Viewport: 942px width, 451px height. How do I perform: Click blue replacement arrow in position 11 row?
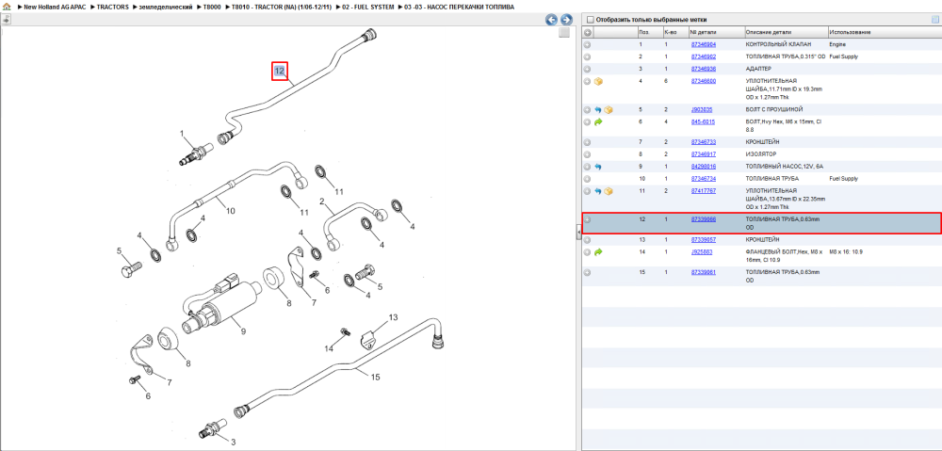598,191
